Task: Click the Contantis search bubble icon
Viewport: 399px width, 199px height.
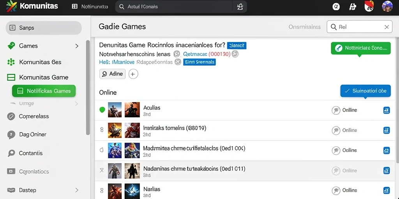Action: tap(11, 153)
